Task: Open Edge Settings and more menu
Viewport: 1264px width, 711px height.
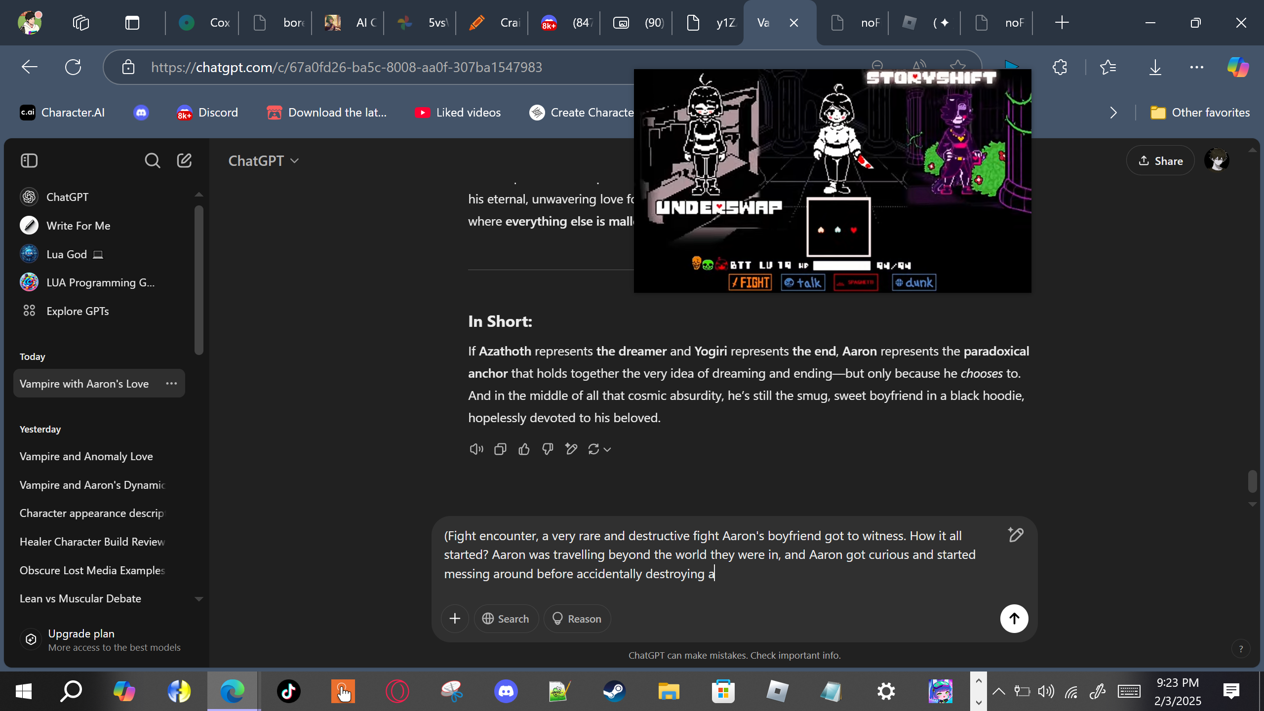Action: (1197, 67)
